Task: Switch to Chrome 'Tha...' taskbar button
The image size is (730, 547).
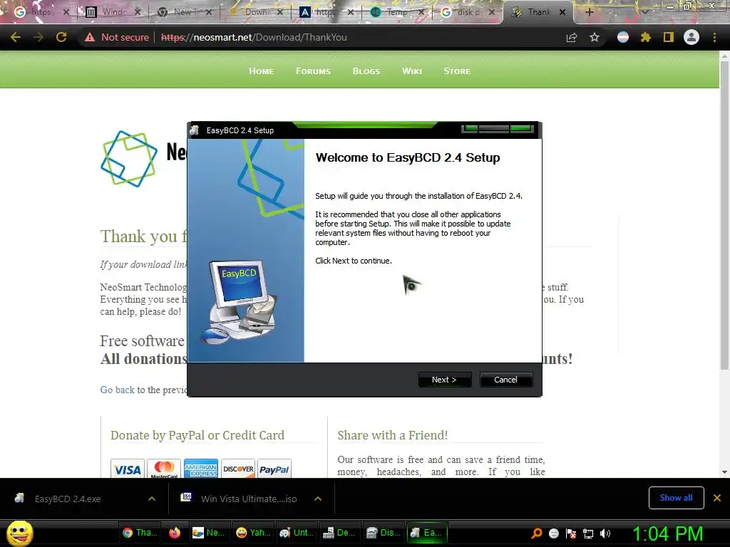Action: click(x=139, y=533)
